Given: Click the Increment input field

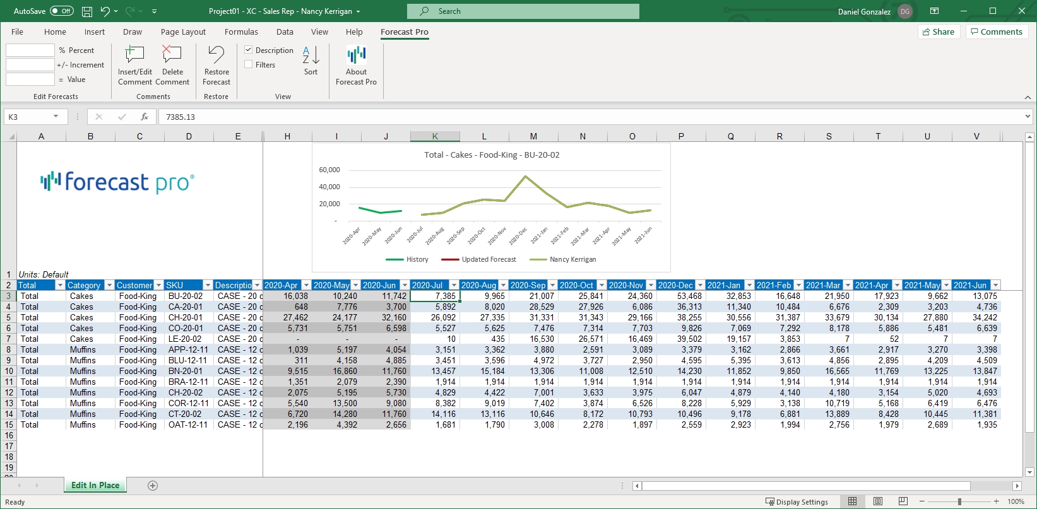Looking at the screenshot, I should pyautogui.click(x=30, y=64).
